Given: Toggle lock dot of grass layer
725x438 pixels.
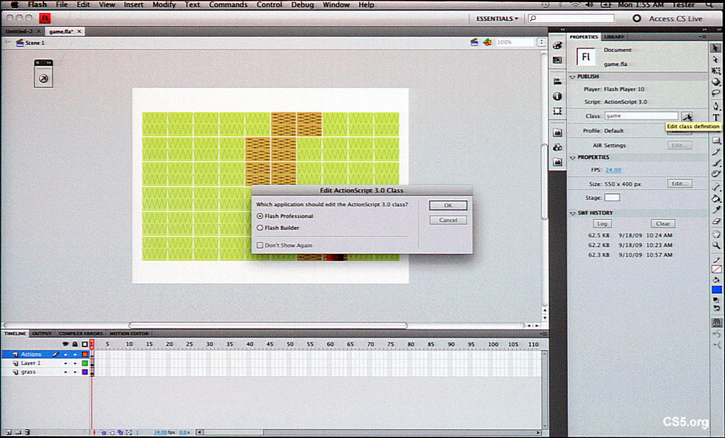Looking at the screenshot, I should coord(75,372).
